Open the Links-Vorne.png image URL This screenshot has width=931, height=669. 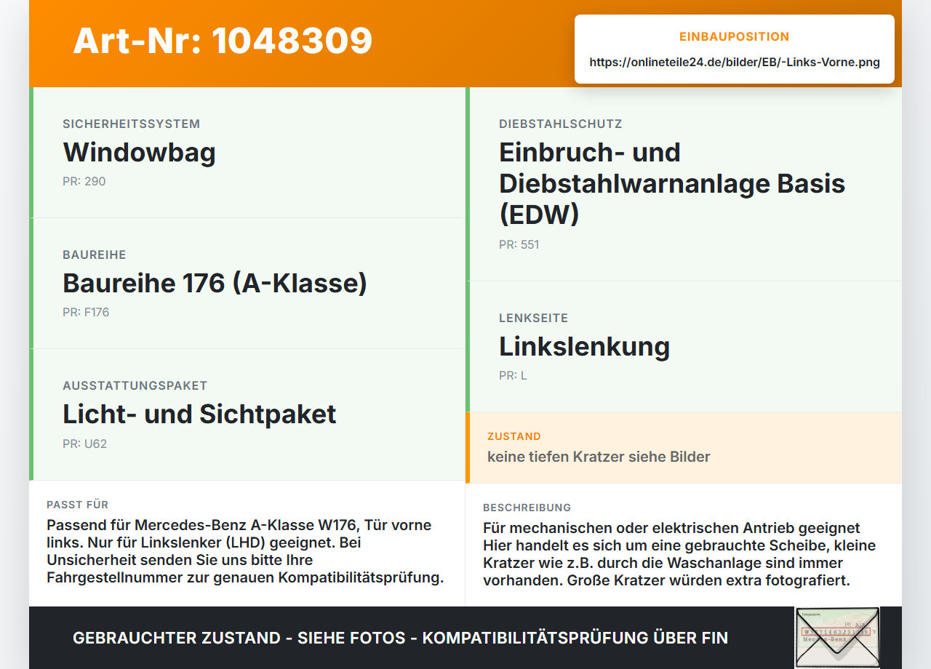[x=735, y=63]
